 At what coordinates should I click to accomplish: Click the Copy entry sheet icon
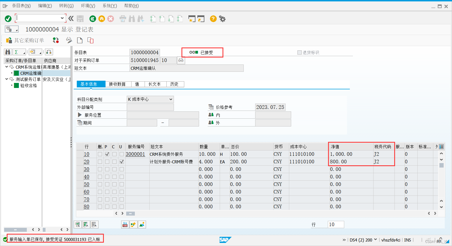(90, 40)
